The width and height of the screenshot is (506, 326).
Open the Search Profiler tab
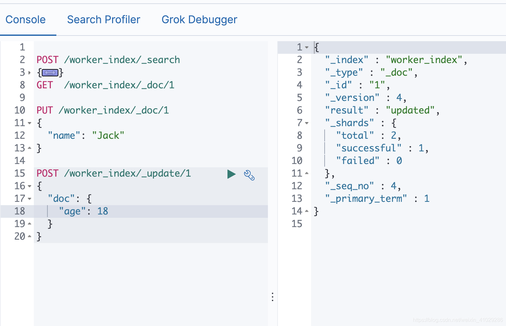(104, 20)
